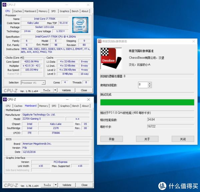Click Close button in top CPU-Z window

[84, 90]
